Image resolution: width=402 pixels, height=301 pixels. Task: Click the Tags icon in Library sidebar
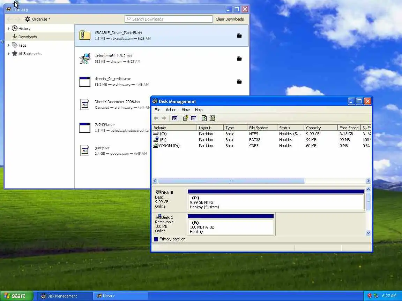pos(15,45)
